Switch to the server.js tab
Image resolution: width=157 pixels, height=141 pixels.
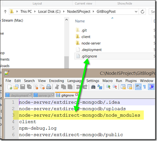[44, 95]
